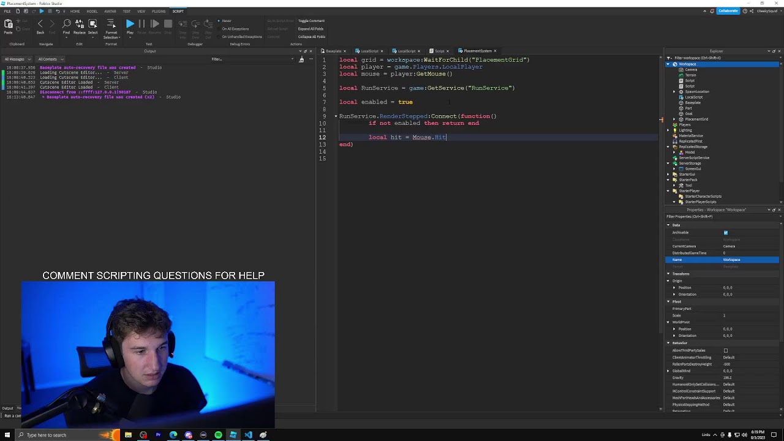Open Spotify from the Windows taskbar

218,435
